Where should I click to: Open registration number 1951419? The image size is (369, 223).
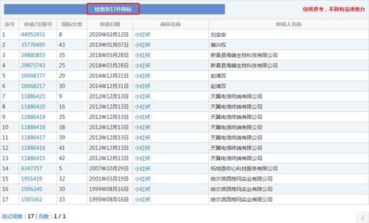tap(32, 179)
